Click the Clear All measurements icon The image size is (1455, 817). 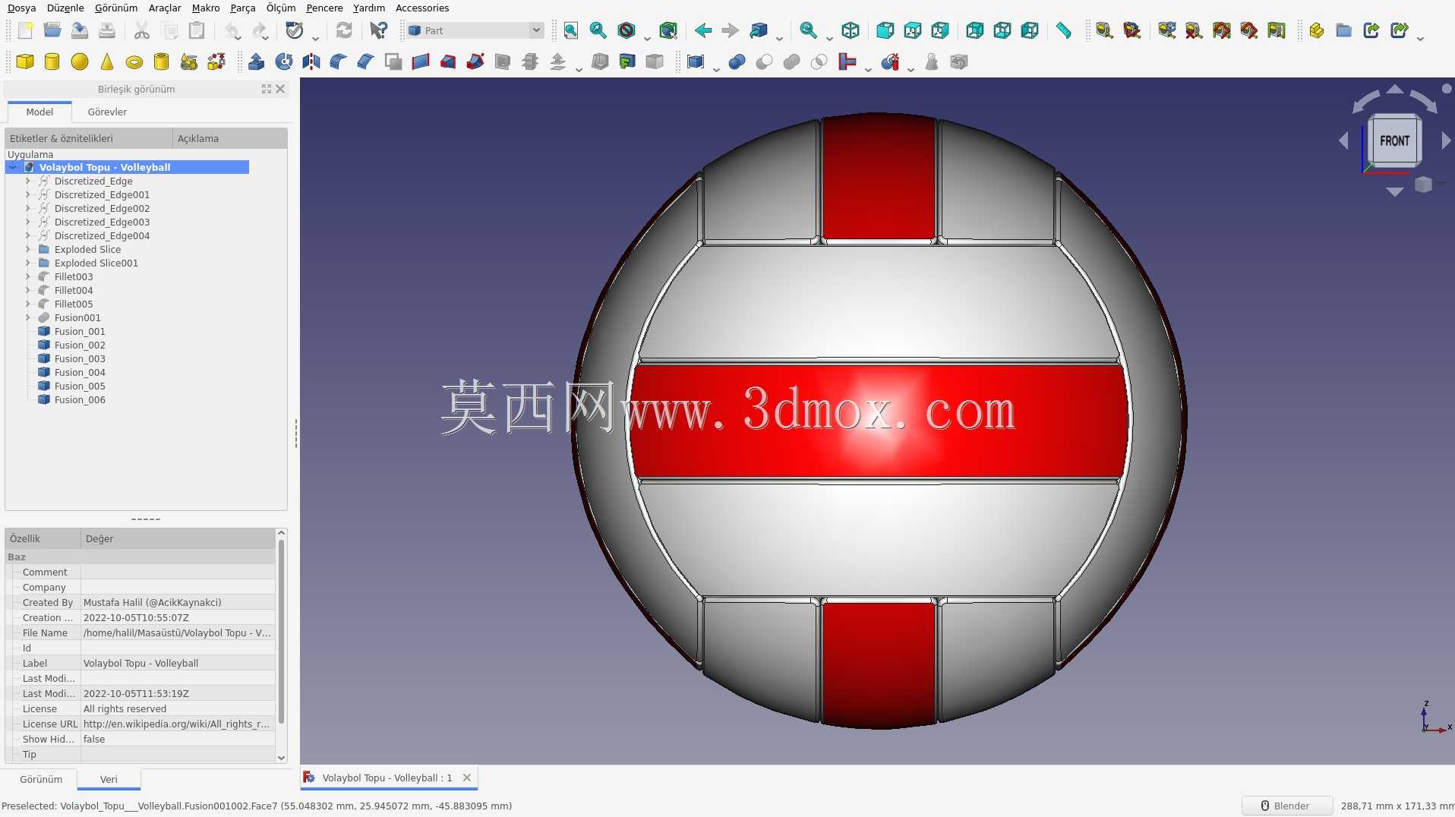point(1194,30)
